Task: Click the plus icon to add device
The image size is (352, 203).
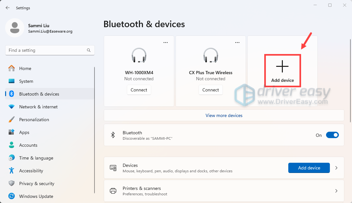Action: click(282, 66)
